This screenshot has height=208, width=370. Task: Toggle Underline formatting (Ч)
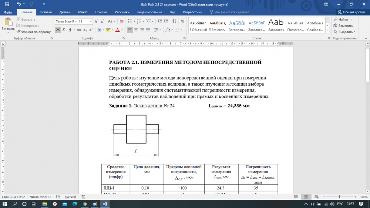(70, 30)
